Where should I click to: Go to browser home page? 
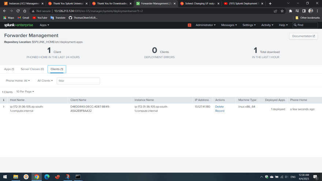coord(25,11)
